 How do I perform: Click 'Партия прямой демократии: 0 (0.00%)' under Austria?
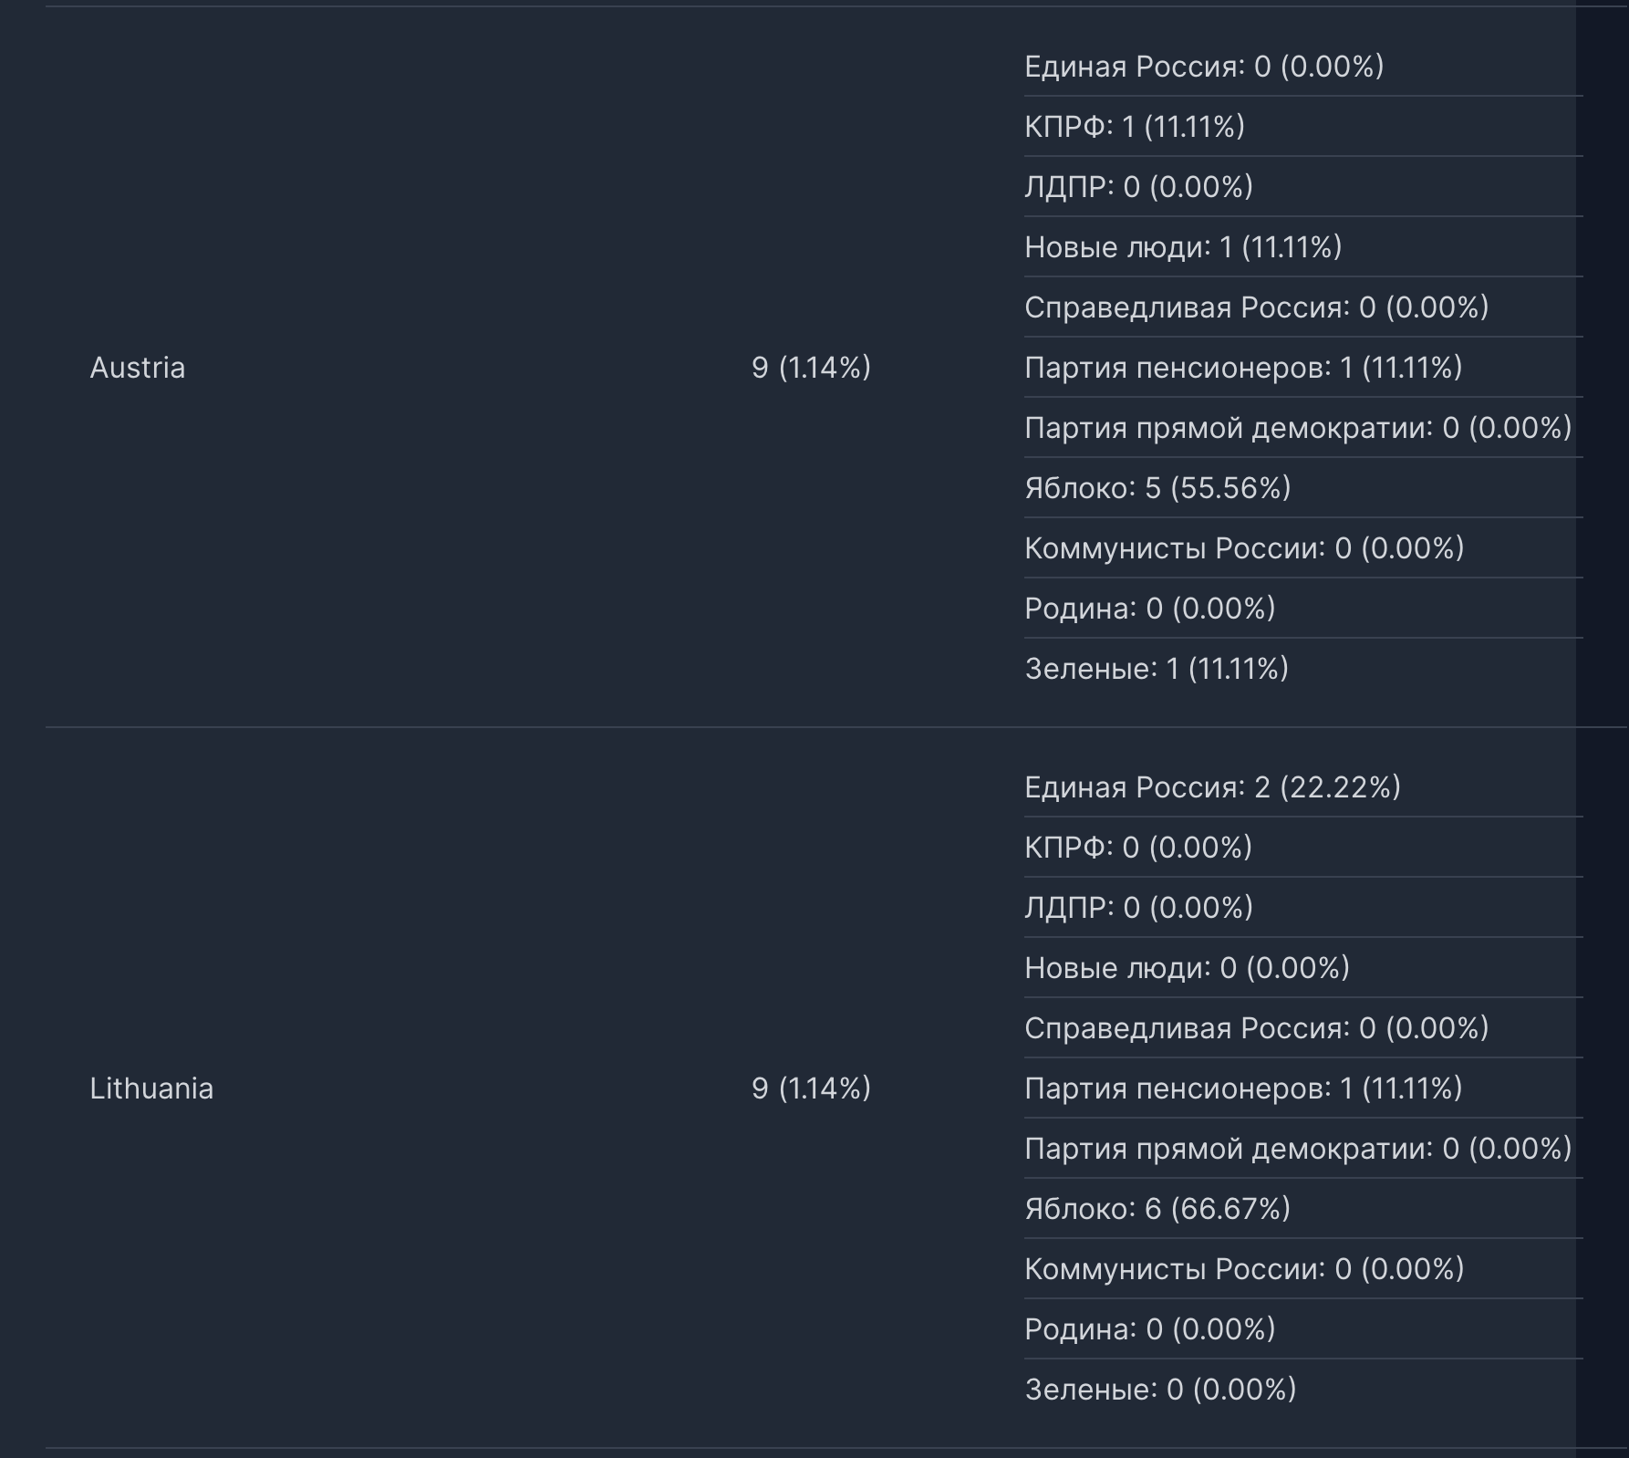1298,428
